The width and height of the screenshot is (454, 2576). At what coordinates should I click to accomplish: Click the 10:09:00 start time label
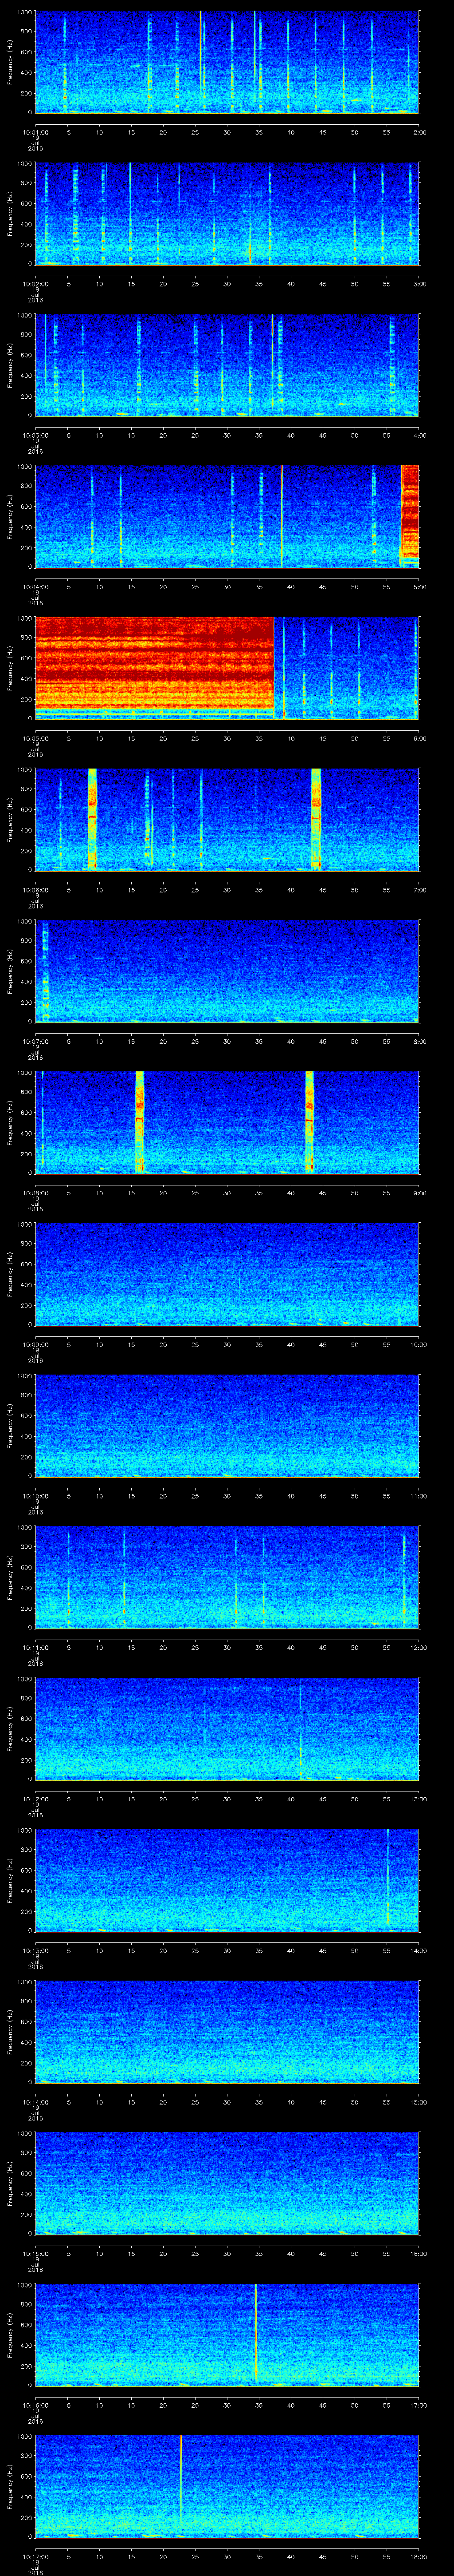pyautogui.click(x=35, y=1344)
